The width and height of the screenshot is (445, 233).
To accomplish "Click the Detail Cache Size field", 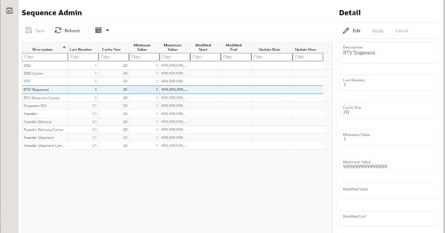I will [x=388, y=110].
